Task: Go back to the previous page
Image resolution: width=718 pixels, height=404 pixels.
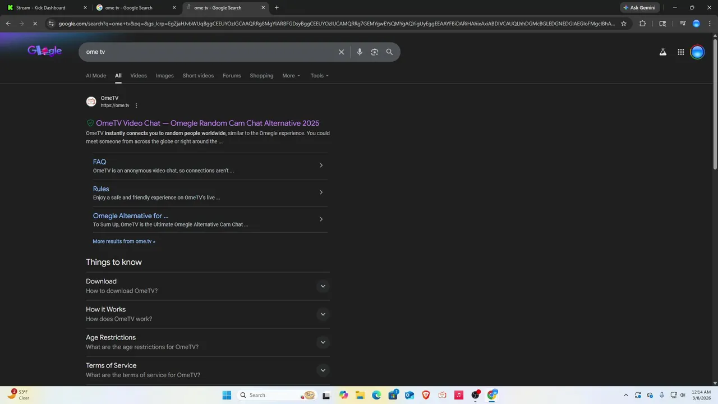Action: pyautogui.click(x=8, y=24)
